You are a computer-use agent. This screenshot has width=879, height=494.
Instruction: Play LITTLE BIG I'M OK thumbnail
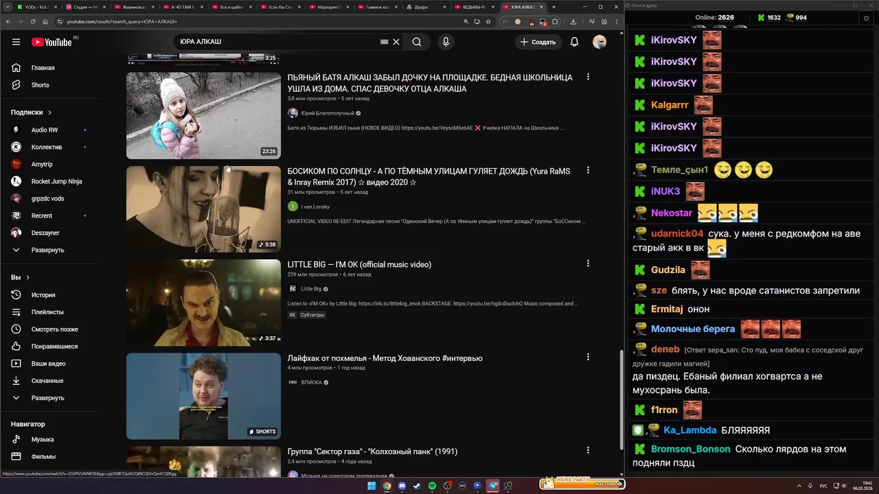[x=203, y=303]
